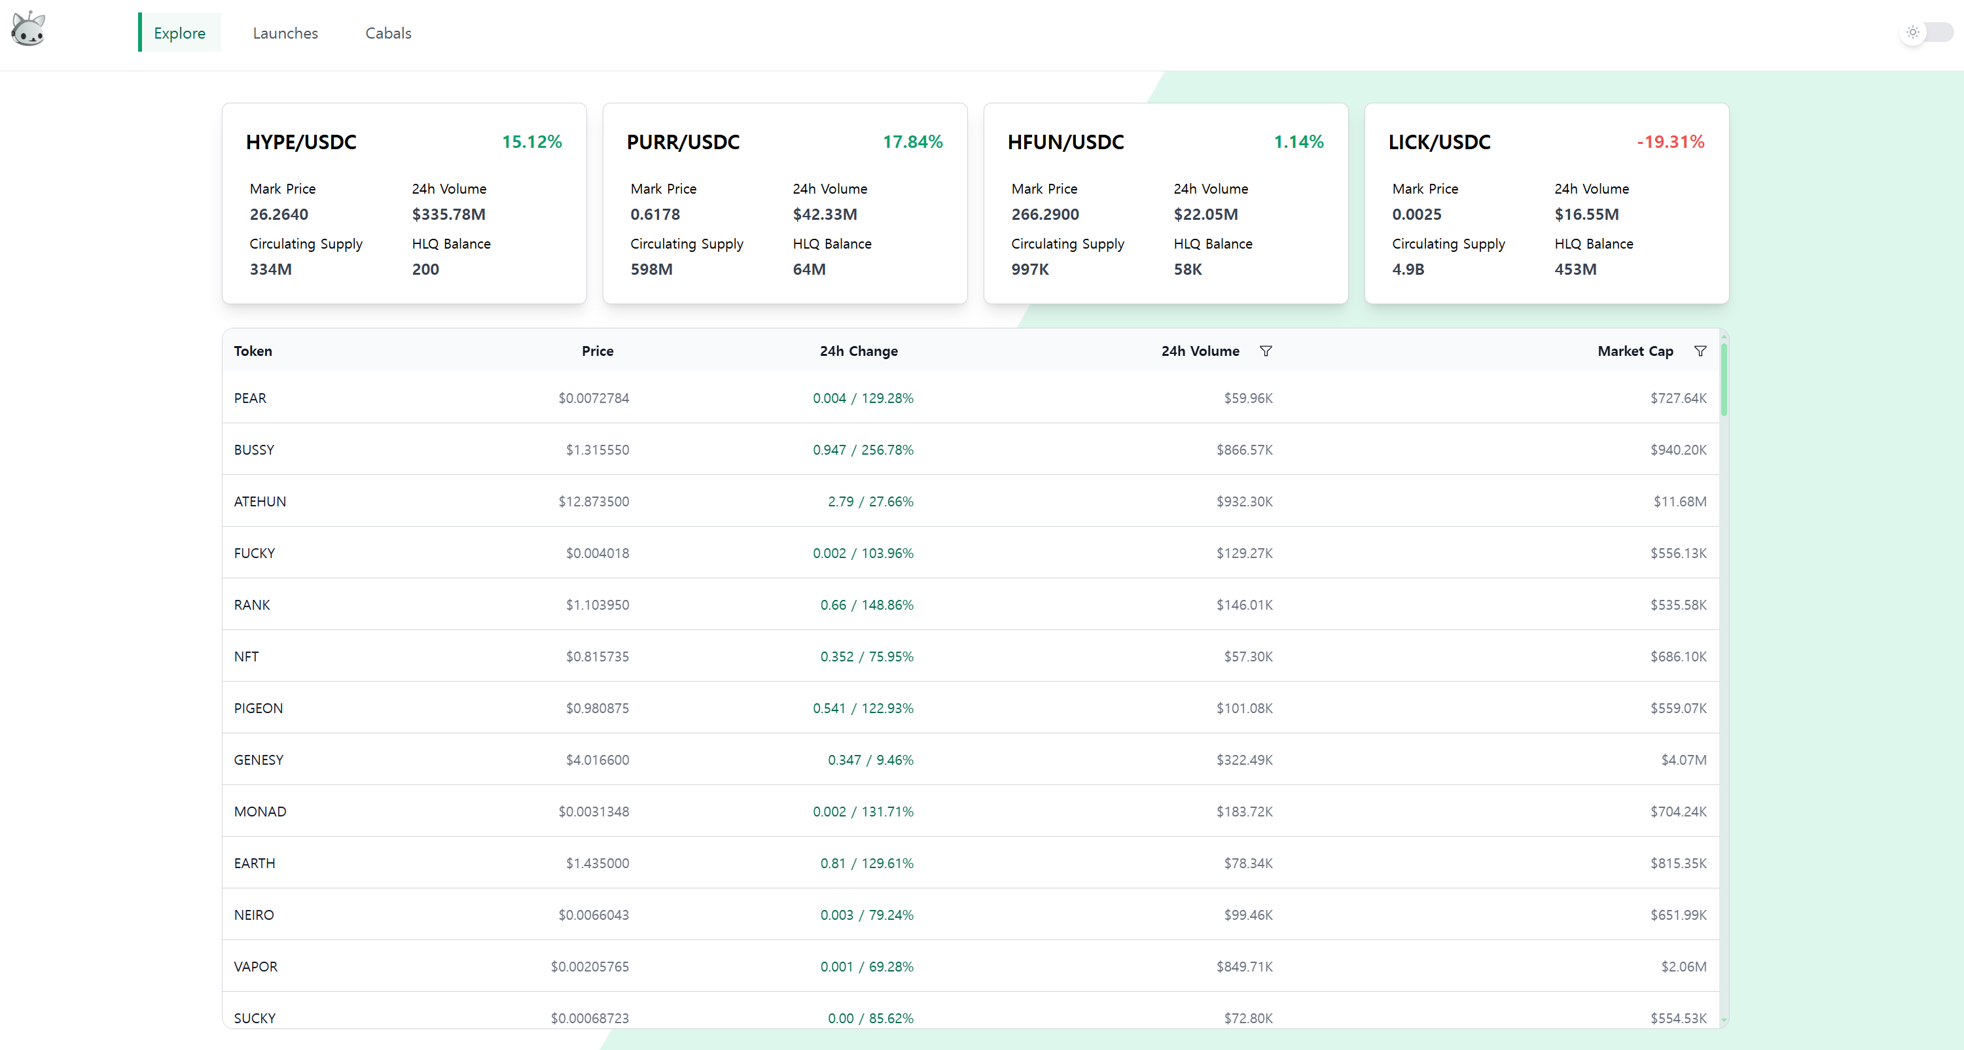Switch to the Launches tab
1964x1050 pixels.
point(285,33)
